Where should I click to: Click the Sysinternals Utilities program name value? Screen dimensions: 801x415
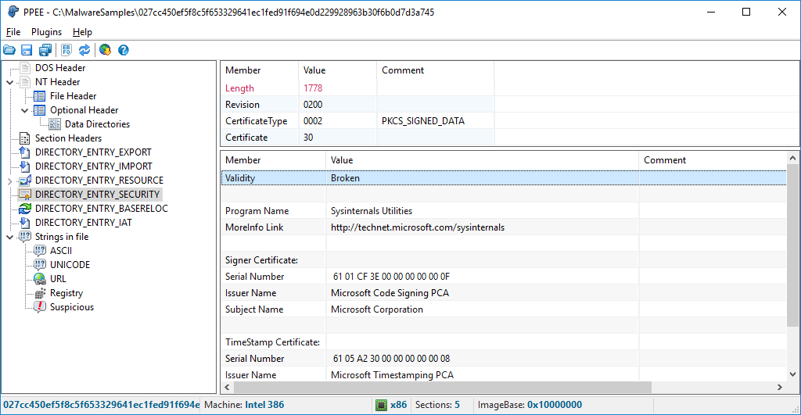click(372, 211)
